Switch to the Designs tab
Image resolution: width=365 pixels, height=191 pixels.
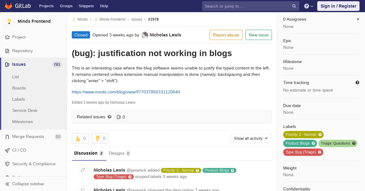[x=120, y=153]
